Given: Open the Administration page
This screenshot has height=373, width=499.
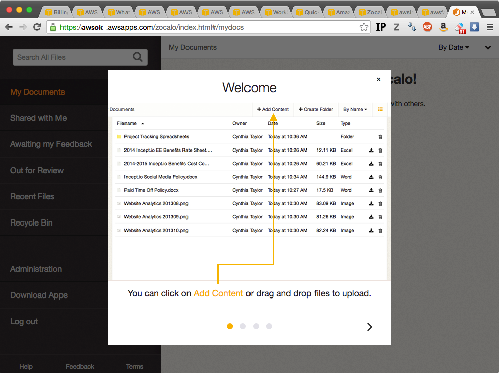Looking at the screenshot, I should pos(36,269).
